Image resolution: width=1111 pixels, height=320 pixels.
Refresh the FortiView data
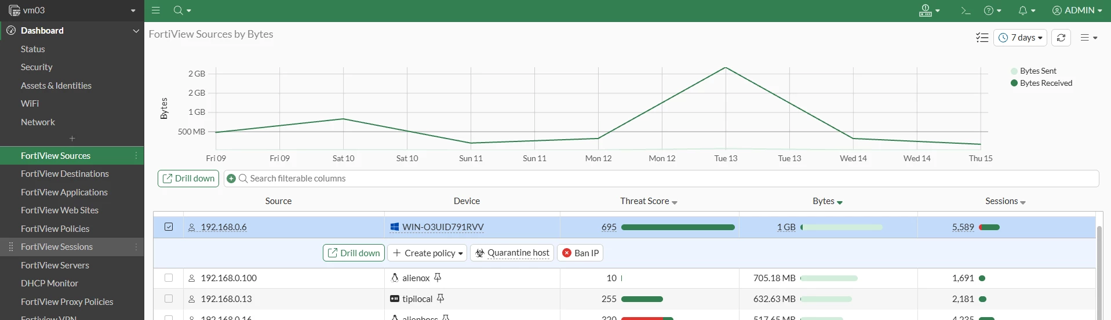click(1061, 38)
